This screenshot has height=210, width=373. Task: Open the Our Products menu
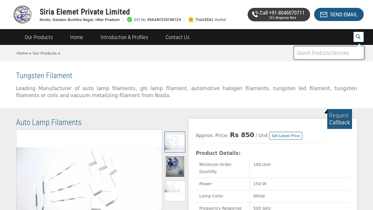tap(39, 37)
